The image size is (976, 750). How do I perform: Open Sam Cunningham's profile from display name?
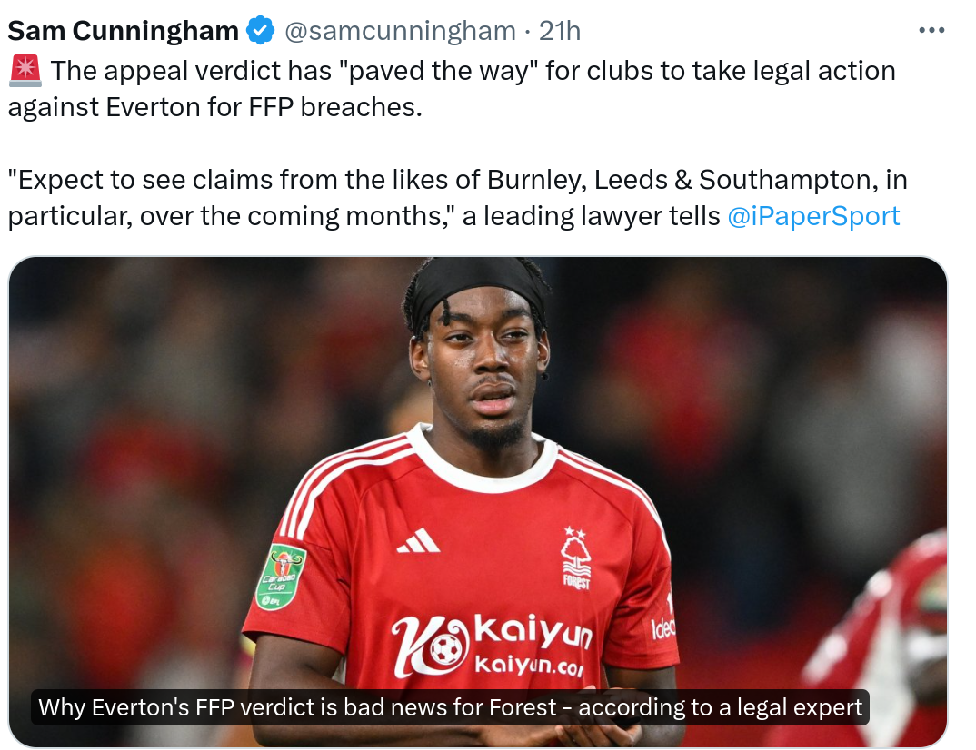click(124, 31)
